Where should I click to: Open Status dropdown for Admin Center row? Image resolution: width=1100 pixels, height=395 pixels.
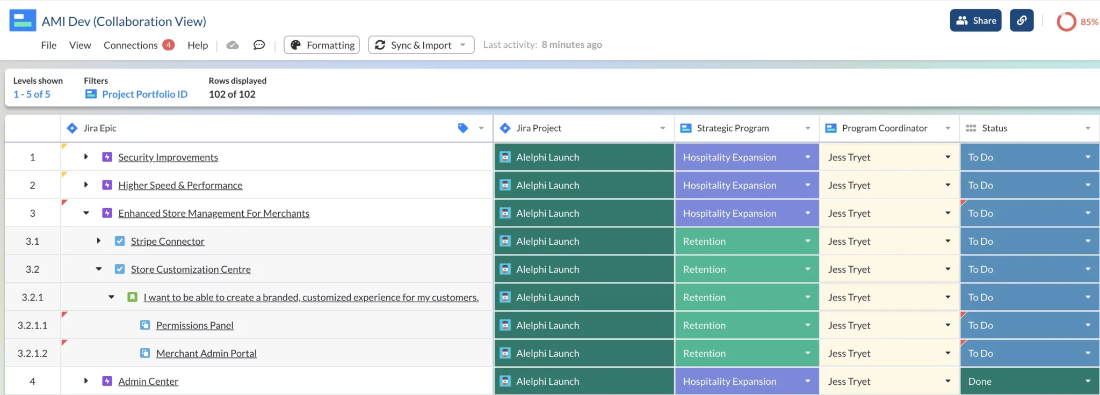coord(1088,381)
